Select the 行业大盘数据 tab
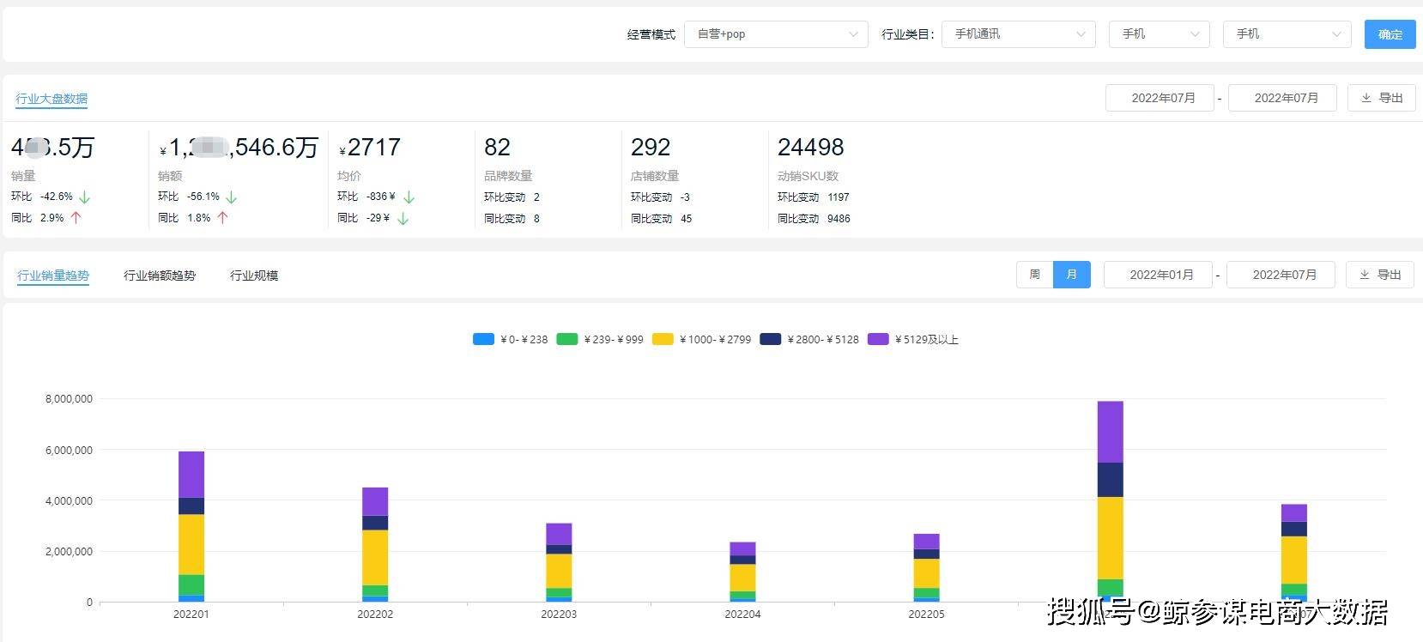Viewport: 1423px width, 642px height. 51,99
